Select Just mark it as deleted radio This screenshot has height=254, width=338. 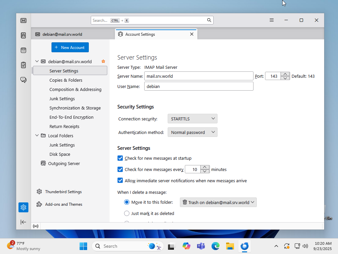click(x=127, y=213)
